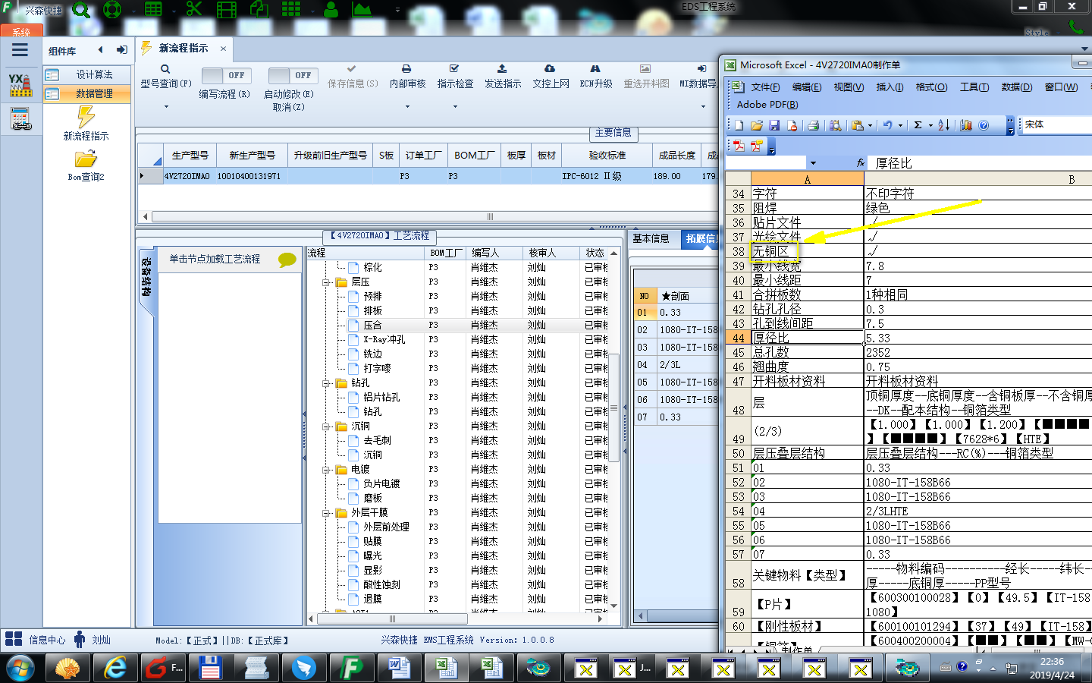This screenshot has width=1092, height=683.
Task: Click Excel font name box 宋体
Action: (x=1057, y=124)
